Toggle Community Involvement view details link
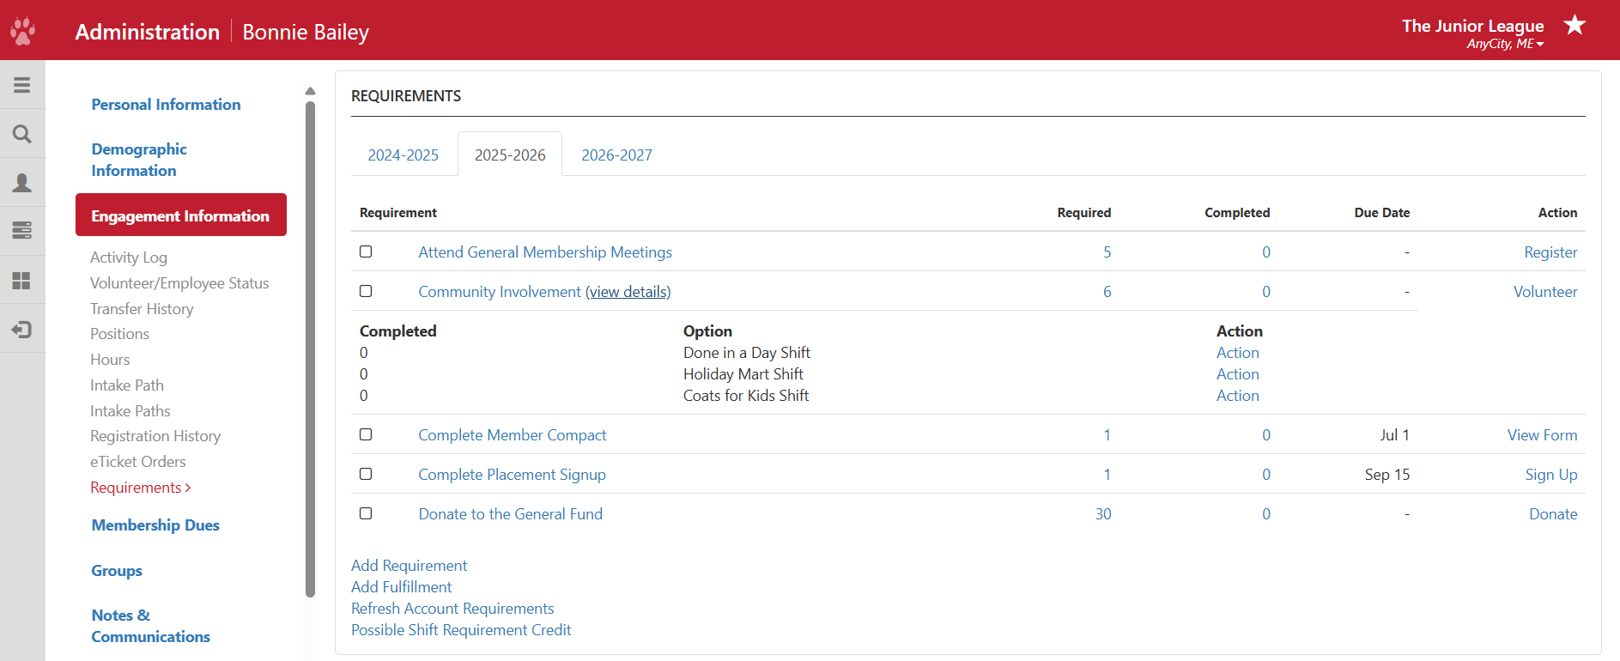Image resolution: width=1620 pixels, height=661 pixels. (628, 292)
